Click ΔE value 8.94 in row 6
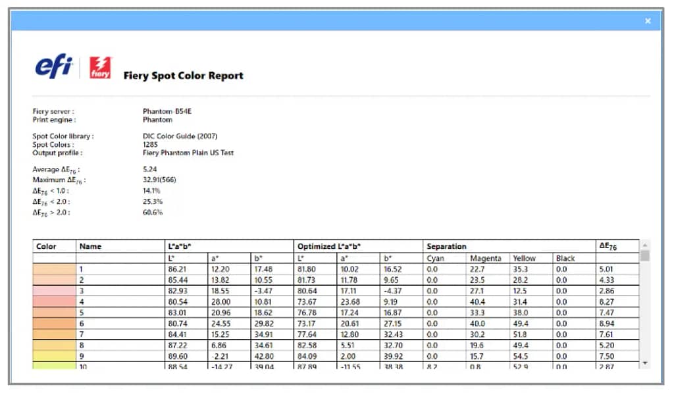Image resolution: width=674 pixels, height=393 pixels. point(606,323)
